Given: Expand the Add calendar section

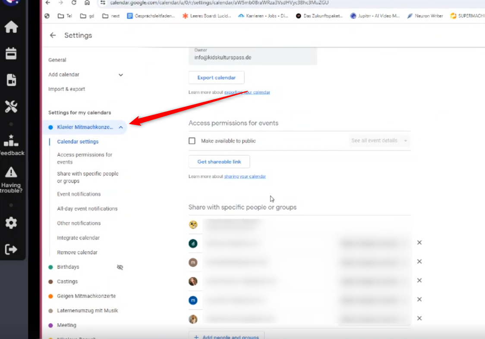Looking at the screenshot, I should tap(121, 75).
